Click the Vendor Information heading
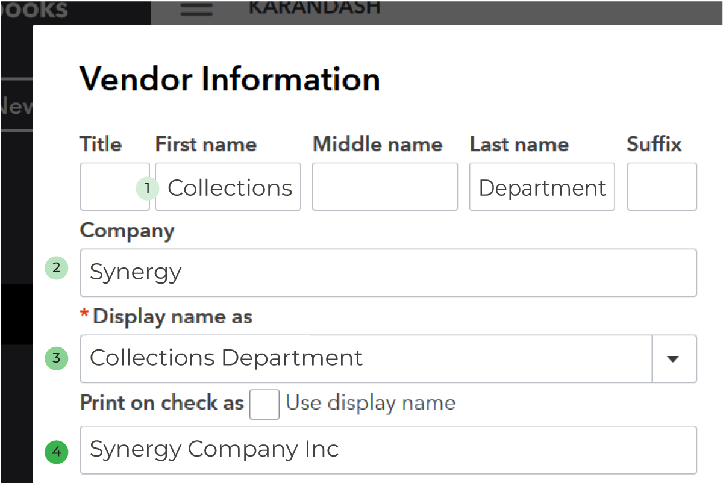The image size is (723, 483). point(230,79)
